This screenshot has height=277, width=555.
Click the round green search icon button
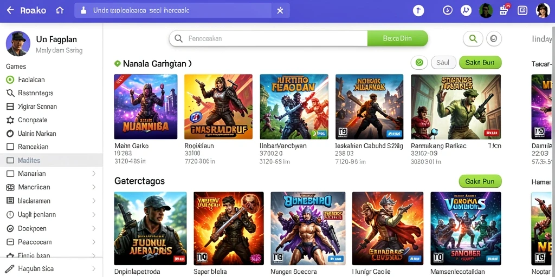(473, 38)
